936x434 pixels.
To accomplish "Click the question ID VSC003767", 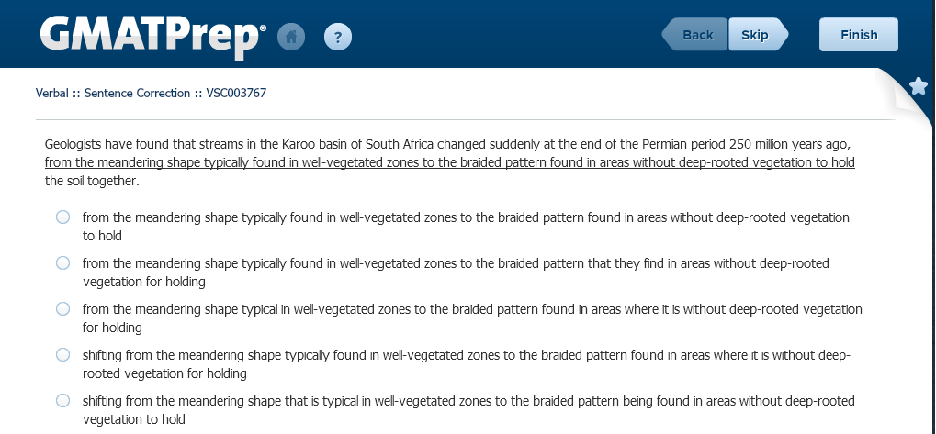I will tap(237, 93).
